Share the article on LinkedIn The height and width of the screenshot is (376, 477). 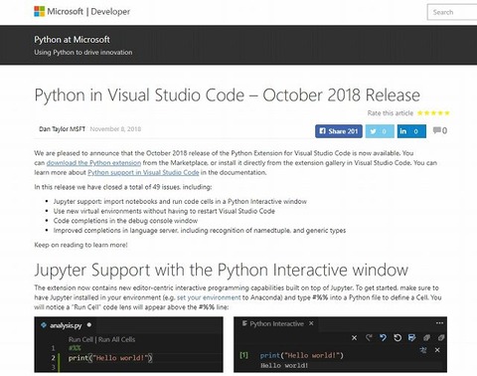tap(411, 131)
